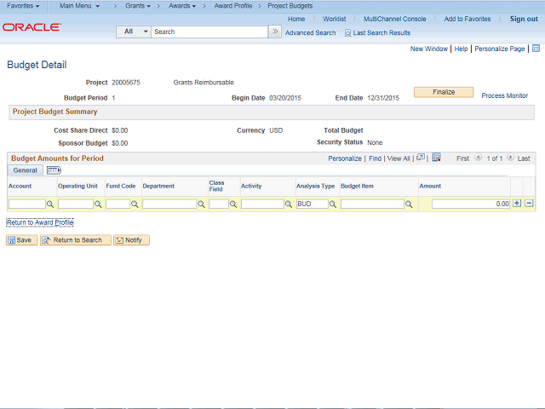The image size is (545, 409).
Task: Click the Save button
Action: [x=21, y=240]
